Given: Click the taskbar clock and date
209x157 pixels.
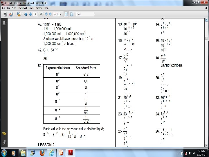Looking at the screenshot, I should (201, 153).
